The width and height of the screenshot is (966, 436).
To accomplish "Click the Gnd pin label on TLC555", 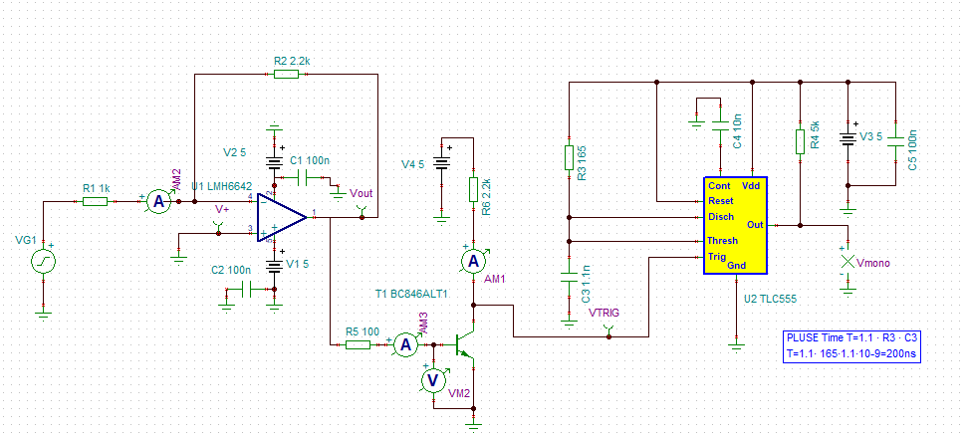I will click(737, 266).
